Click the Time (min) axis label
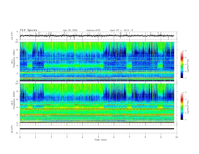This screenshot has height=154, width=199. (101, 140)
